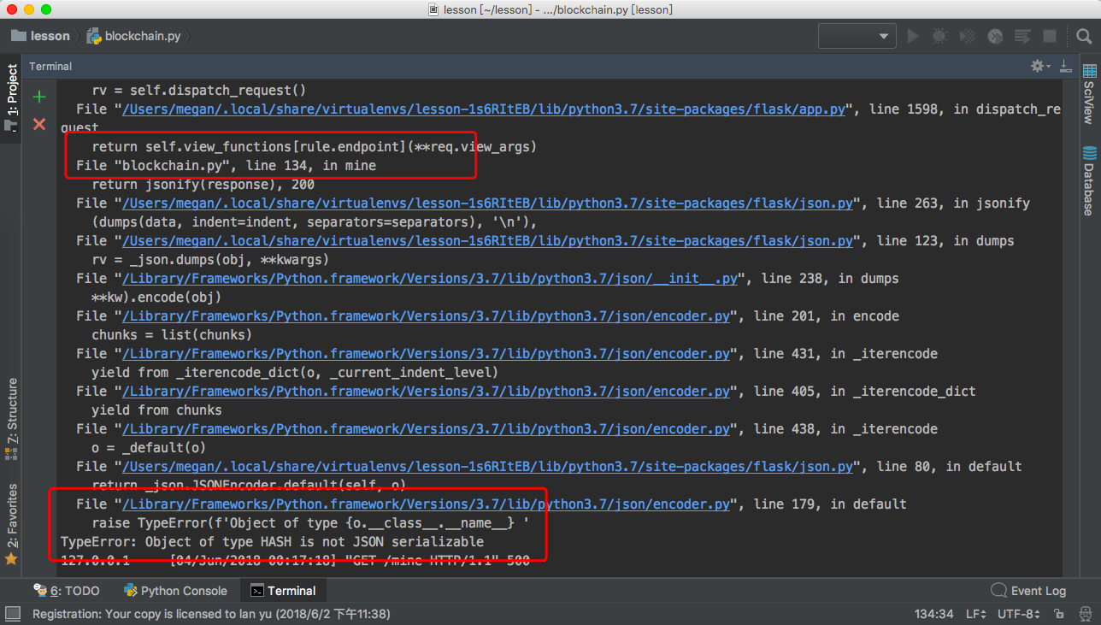Close the terminal session with red X
Screen dimensions: 1101x625
click(39, 124)
